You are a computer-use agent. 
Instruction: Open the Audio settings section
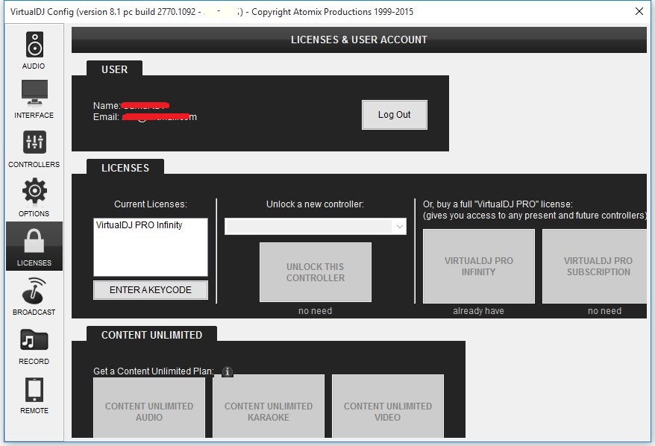(33, 48)
